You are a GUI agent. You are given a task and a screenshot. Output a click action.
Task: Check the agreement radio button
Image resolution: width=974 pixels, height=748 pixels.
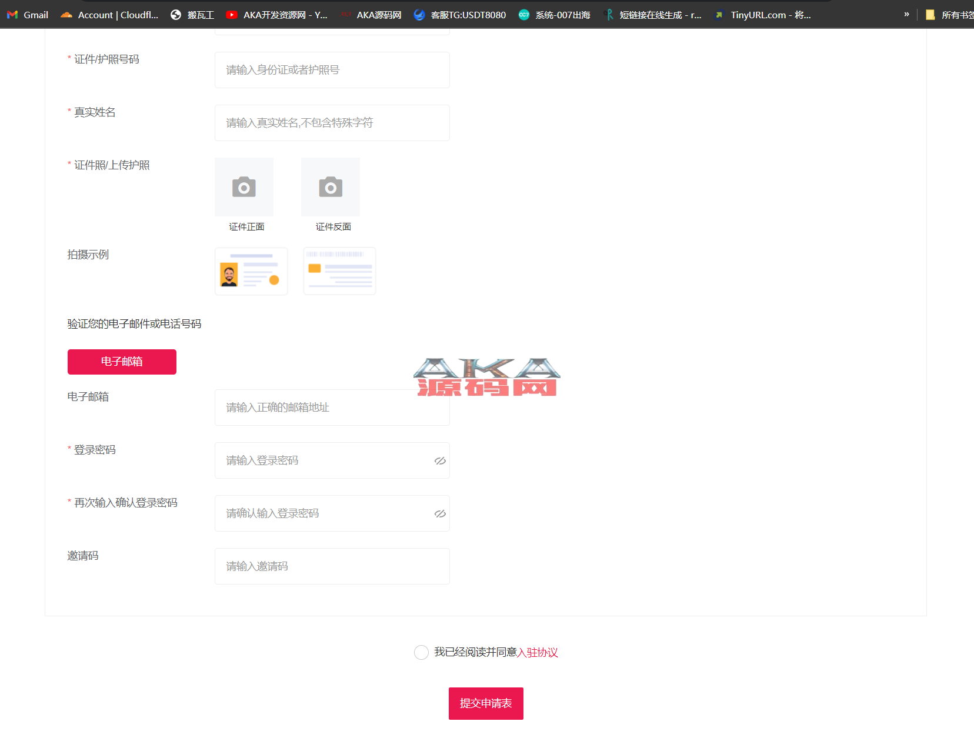421,652
